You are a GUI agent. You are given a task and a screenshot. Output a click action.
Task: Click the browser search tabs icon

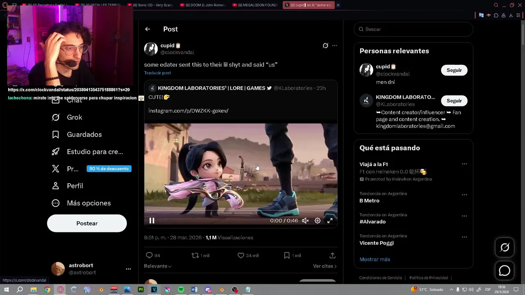(496, 5)
